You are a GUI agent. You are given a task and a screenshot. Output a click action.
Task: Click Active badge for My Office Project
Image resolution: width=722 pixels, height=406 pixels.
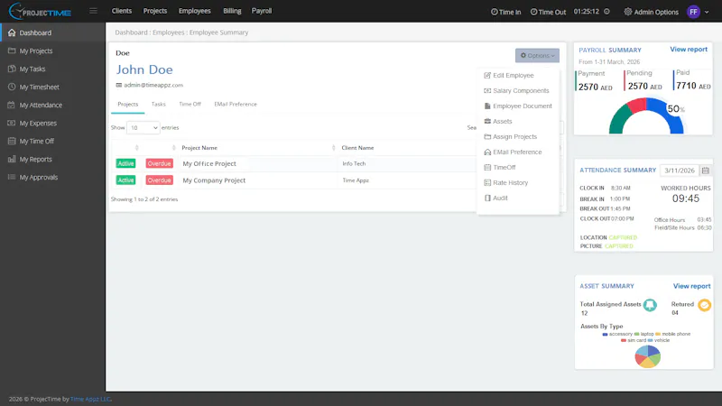125,163
